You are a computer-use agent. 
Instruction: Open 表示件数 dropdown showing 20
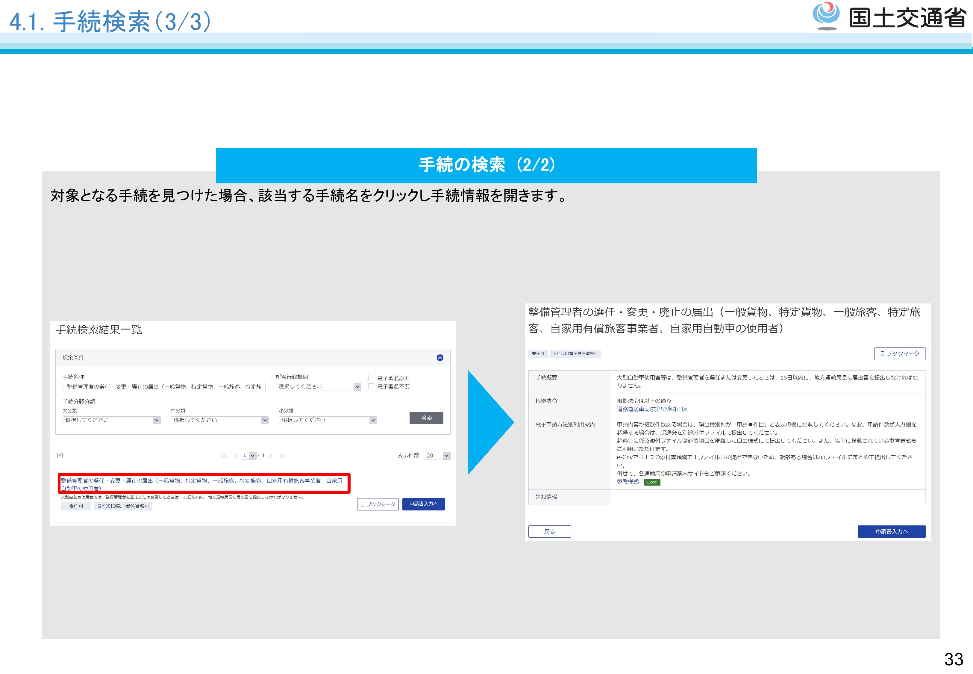point(437,456)
